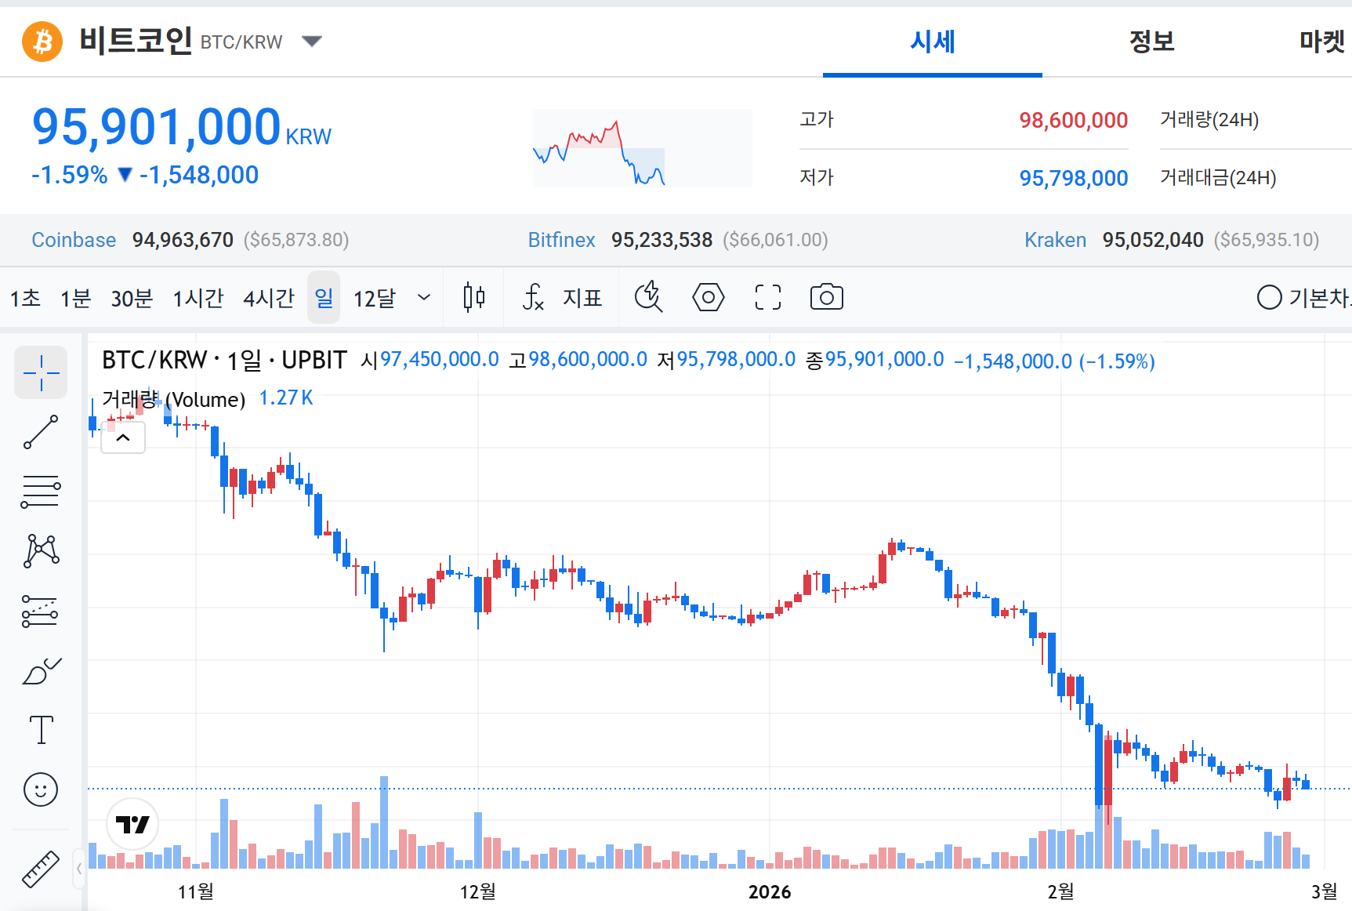The width and height of the screenshot is (1352, 911).
Task: Click the high price 98,600,000
Action: [x=1073, y=120]
